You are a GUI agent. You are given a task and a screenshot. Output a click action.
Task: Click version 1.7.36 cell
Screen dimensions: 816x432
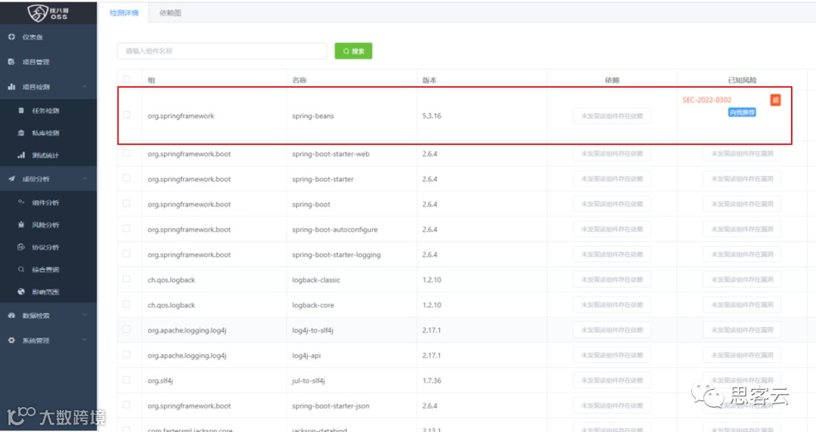[431, 381]
